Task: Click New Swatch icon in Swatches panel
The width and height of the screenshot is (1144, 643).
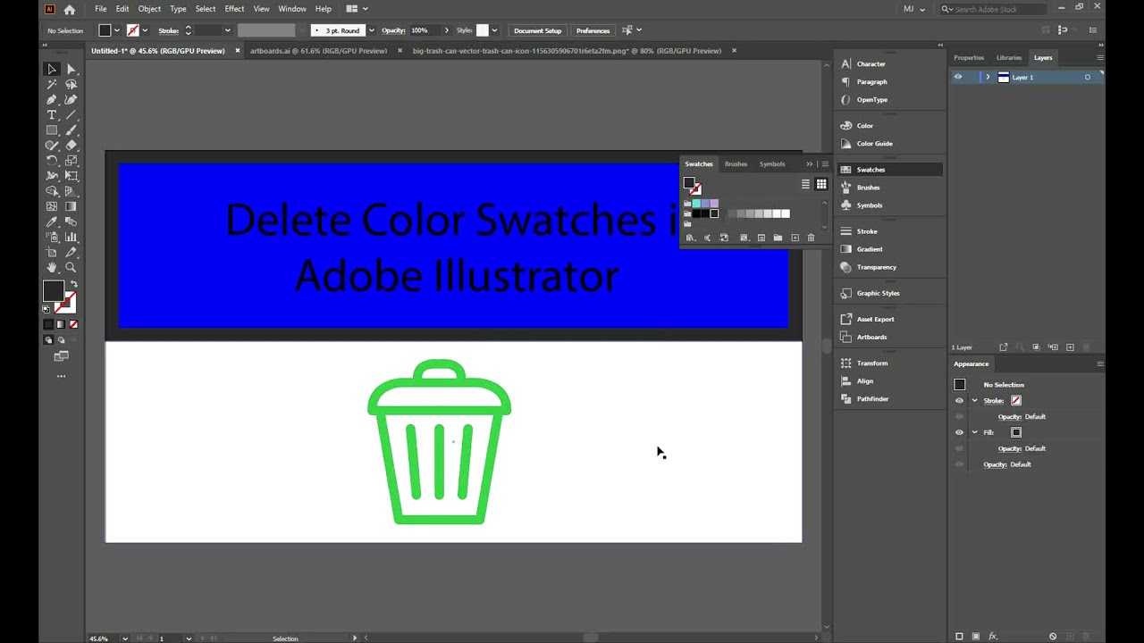Action: tap(795, 238)
